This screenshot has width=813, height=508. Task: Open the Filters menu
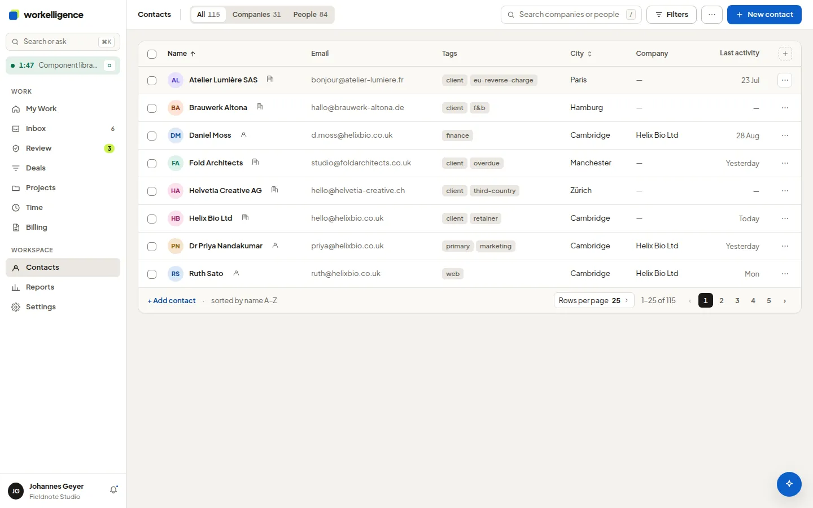[671, 15]
